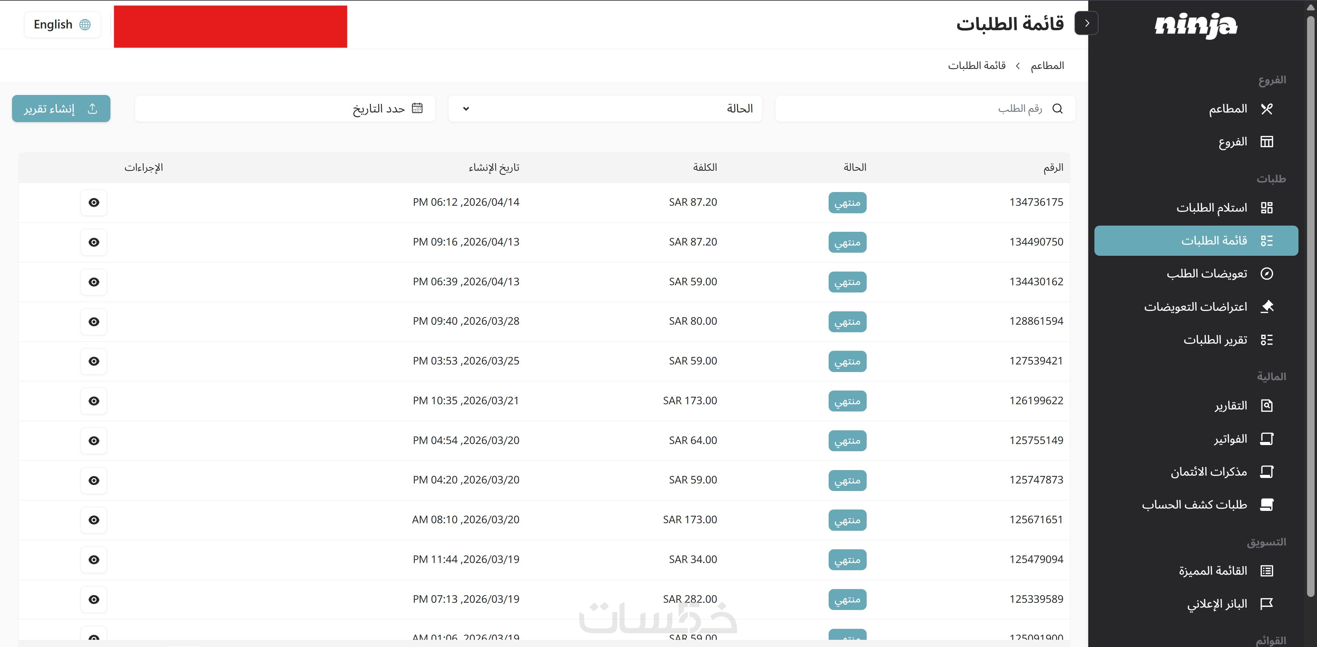Click the compensation objections gavel icon
This screenshot has width=1317, height=647.
1266,307
